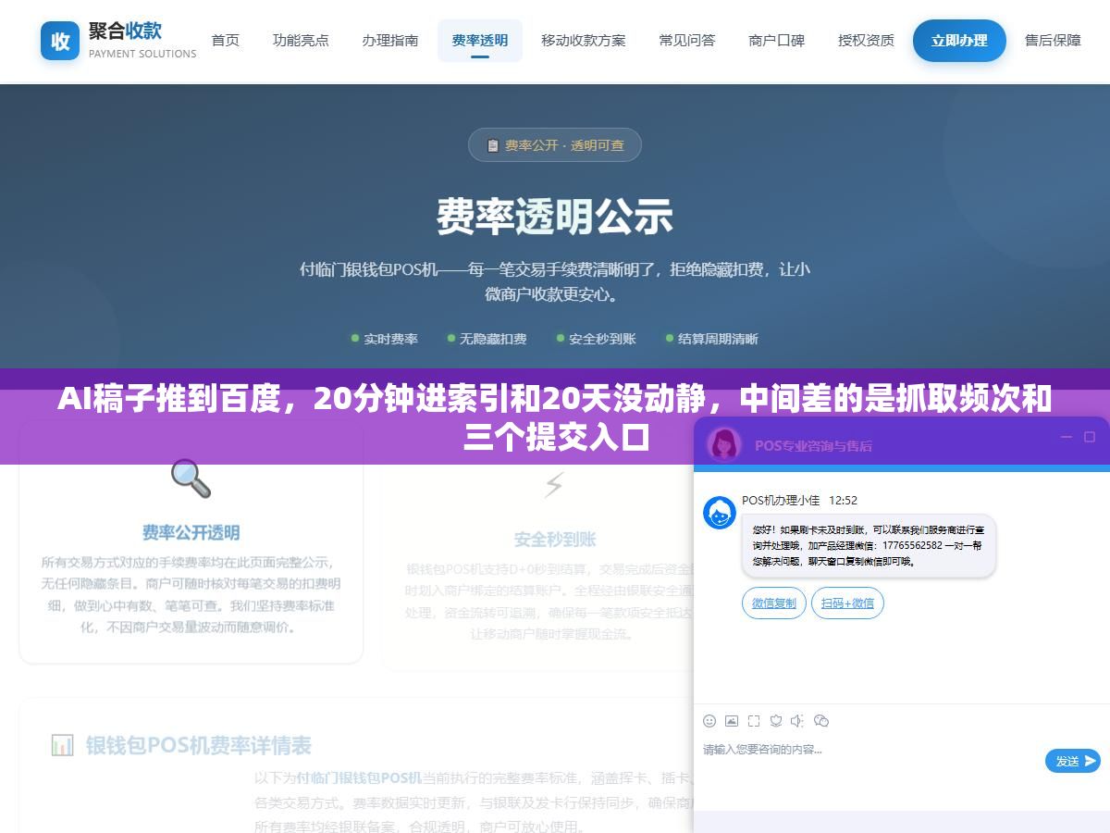Open the 售后保障 nav item
The width and height of the screenshot is (1110, 833).
point(1053,41)
